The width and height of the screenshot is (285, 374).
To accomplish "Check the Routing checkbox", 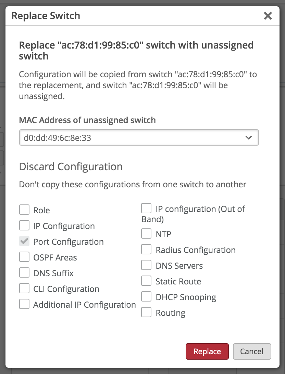I will click(147, 312).
